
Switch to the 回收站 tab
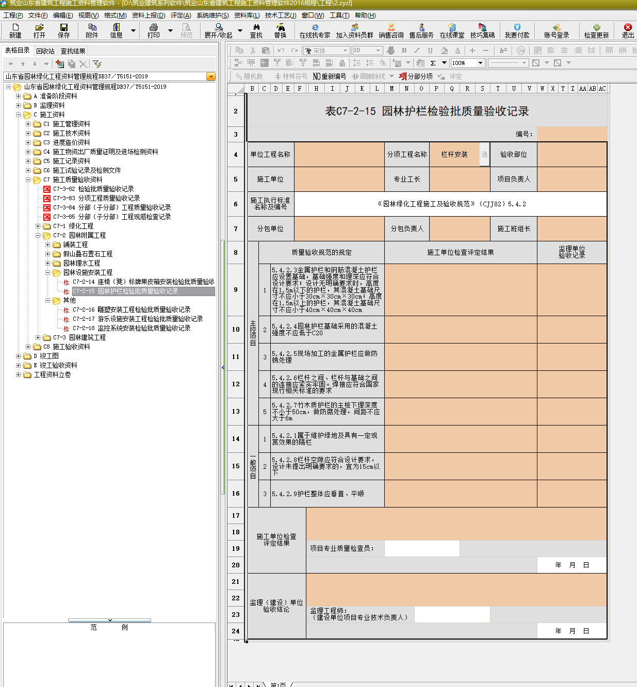coord(45,51)
